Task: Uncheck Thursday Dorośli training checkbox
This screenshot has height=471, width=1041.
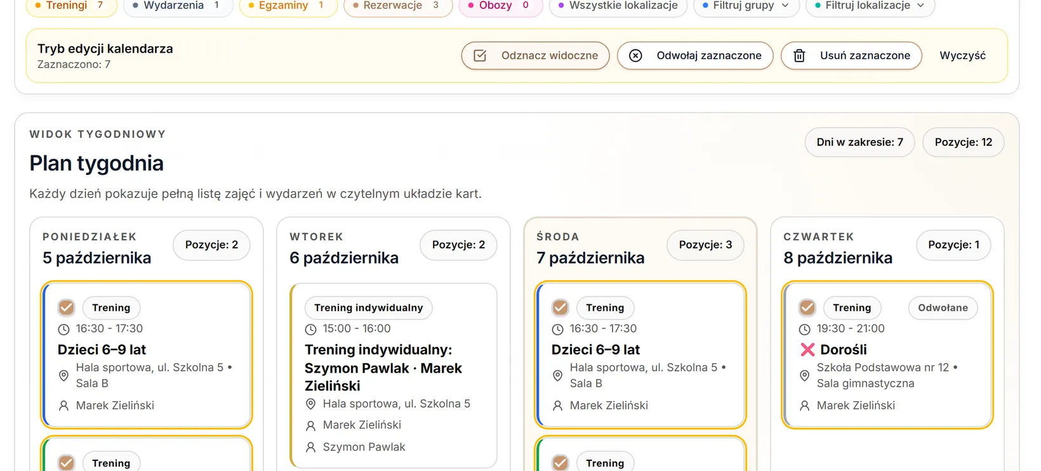Action: 807,307
